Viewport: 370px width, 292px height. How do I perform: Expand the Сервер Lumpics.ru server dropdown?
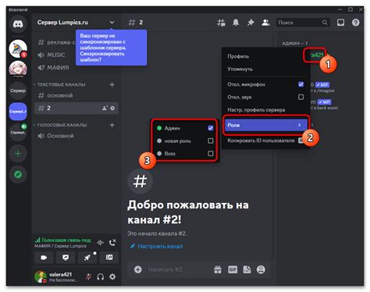pyautogui.click(x=112, y=23)
